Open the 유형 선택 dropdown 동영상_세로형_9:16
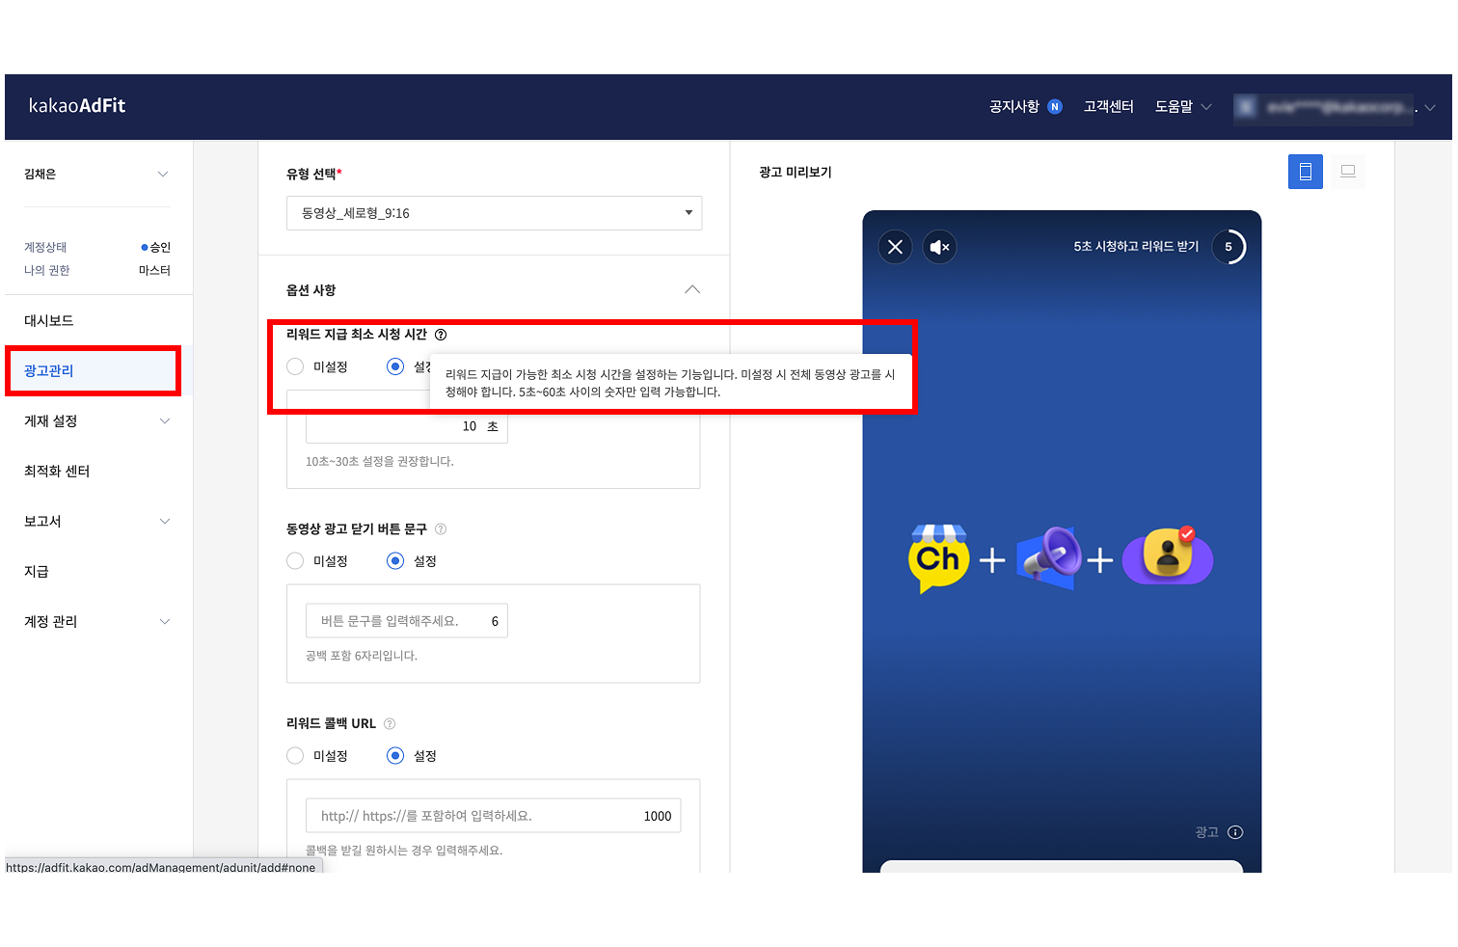The image size is (1458, 947). click(x=494, y=213)
